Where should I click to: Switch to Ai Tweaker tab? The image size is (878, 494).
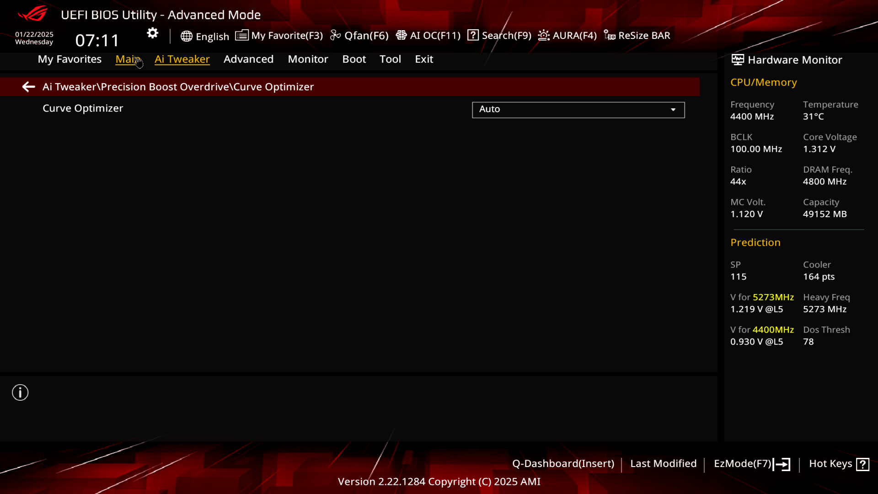pyautogui.click(x=182, y=59)
